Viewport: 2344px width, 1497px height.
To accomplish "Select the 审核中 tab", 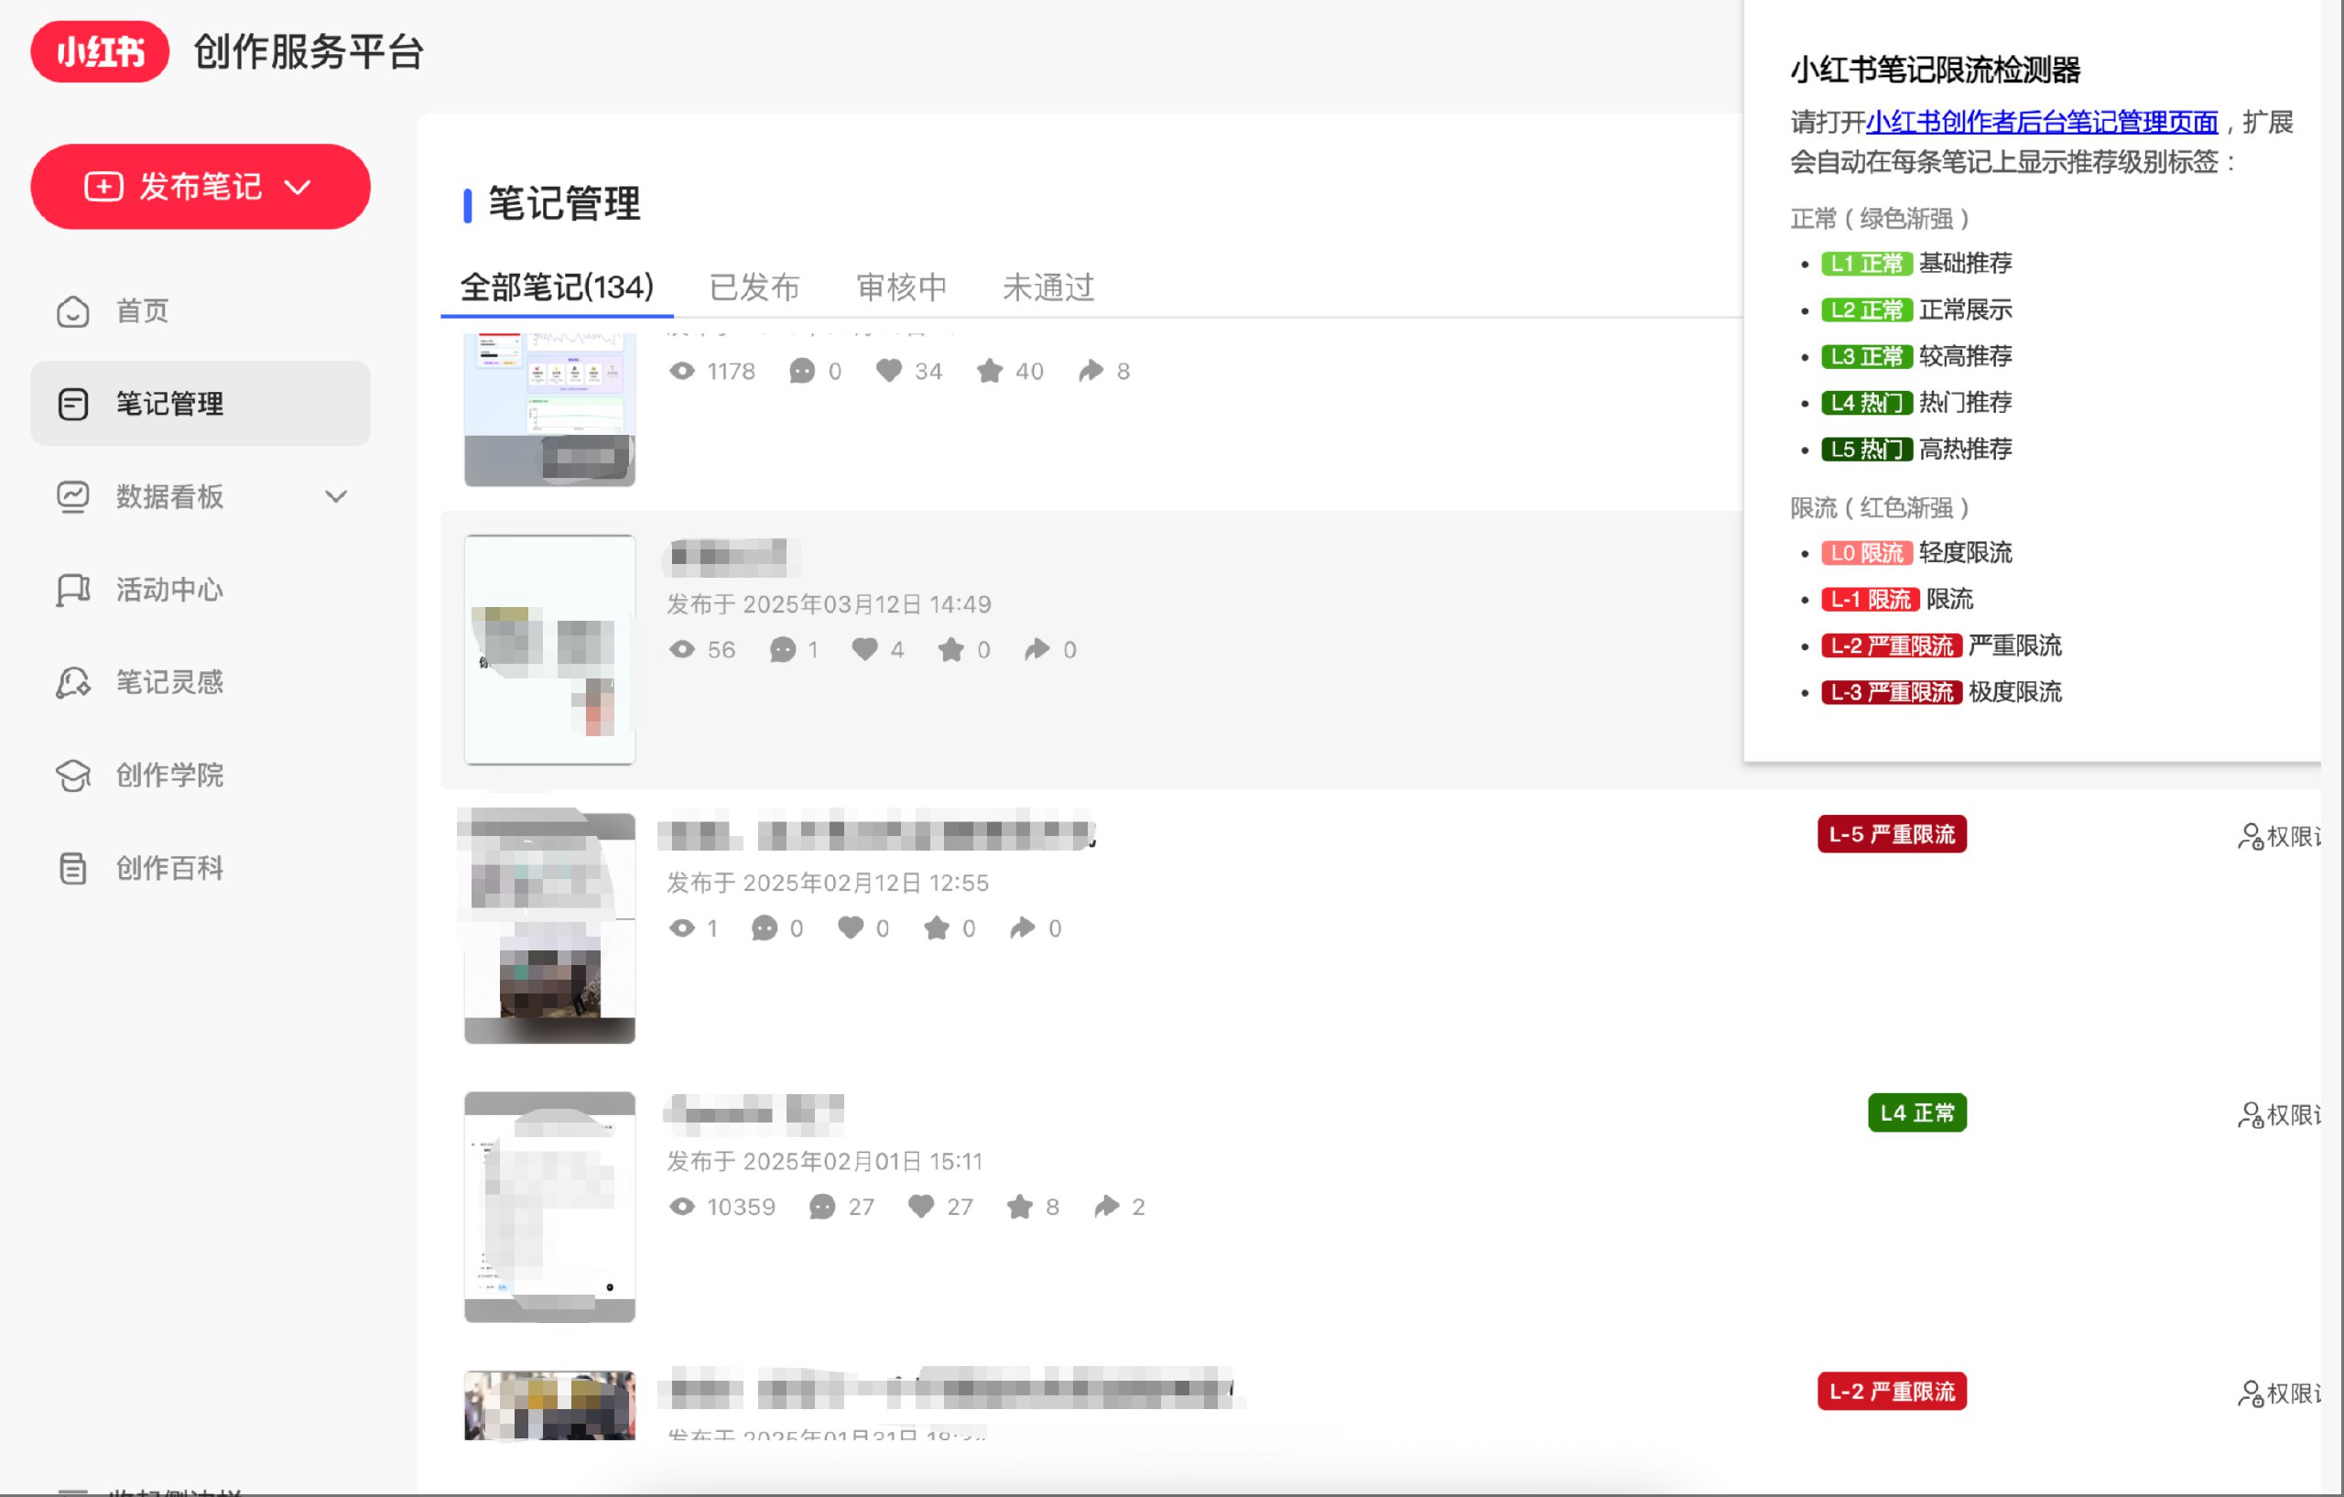I will pyautogui.click(x=899, y=287).
